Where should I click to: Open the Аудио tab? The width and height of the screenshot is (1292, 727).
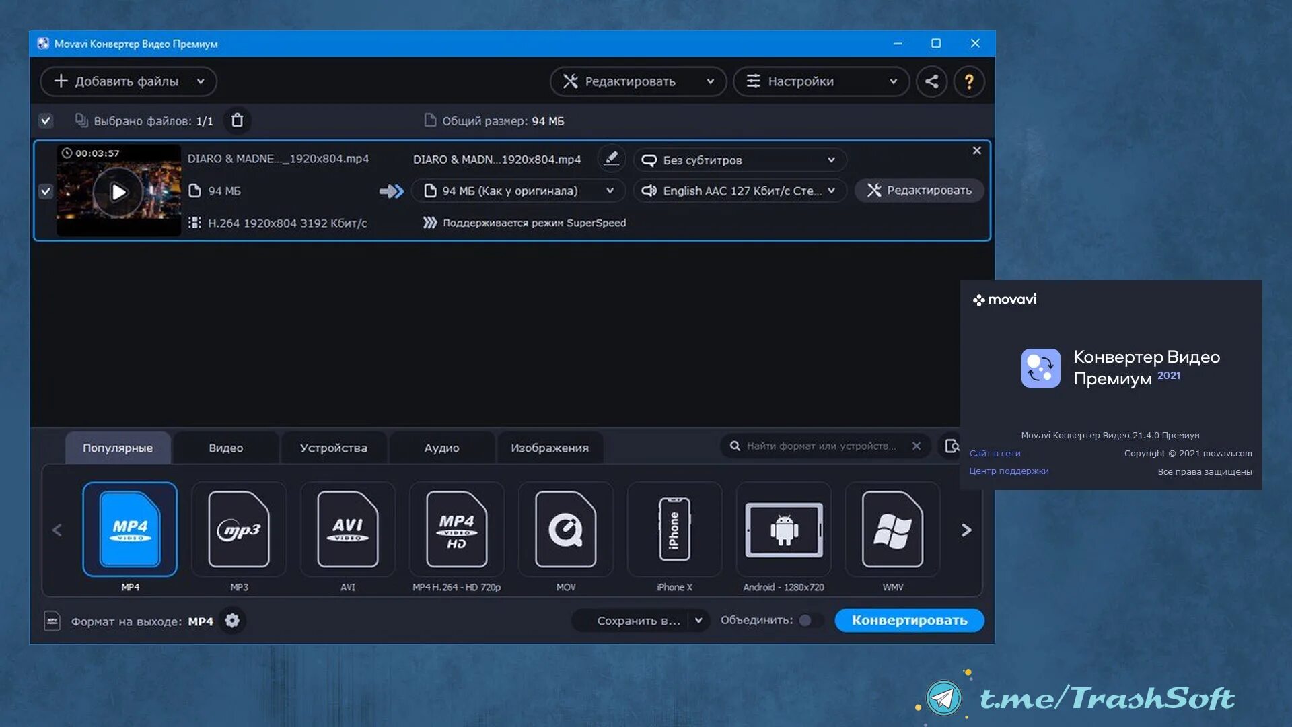pos(441,448)
